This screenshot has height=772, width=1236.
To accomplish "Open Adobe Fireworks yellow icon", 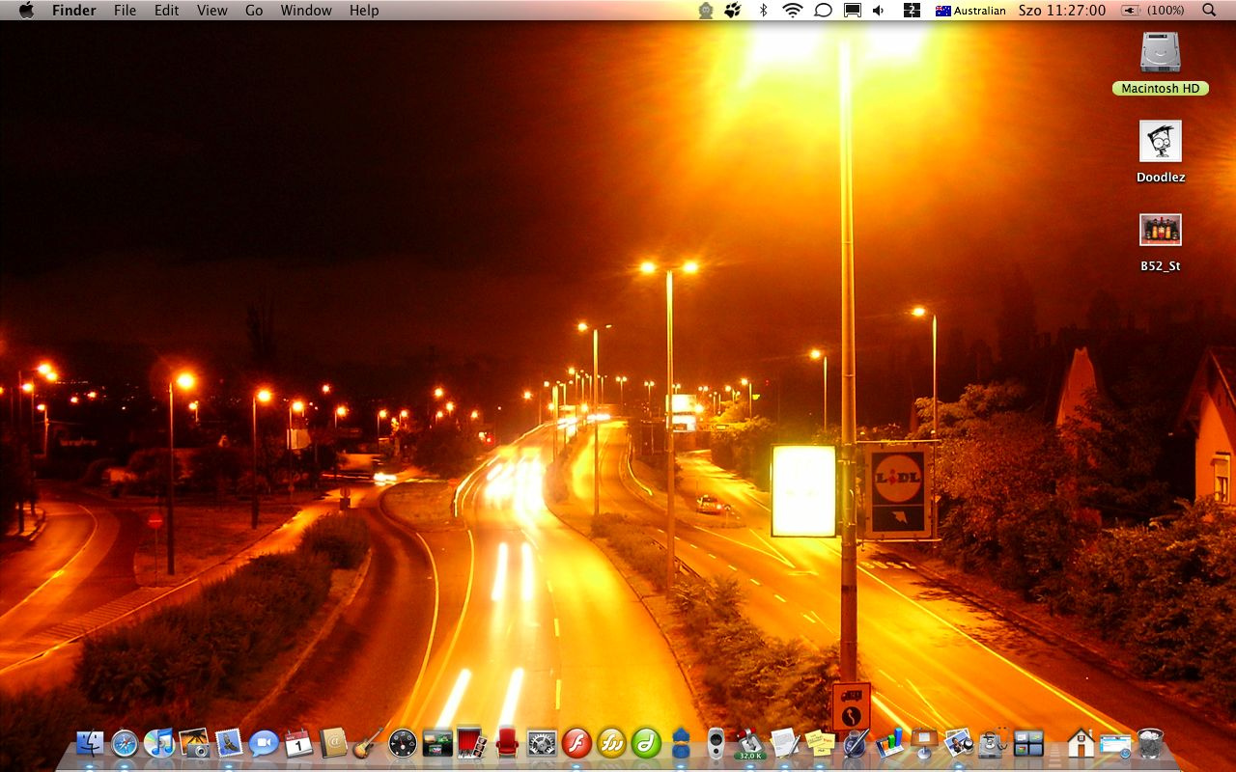I will (611, 742).
